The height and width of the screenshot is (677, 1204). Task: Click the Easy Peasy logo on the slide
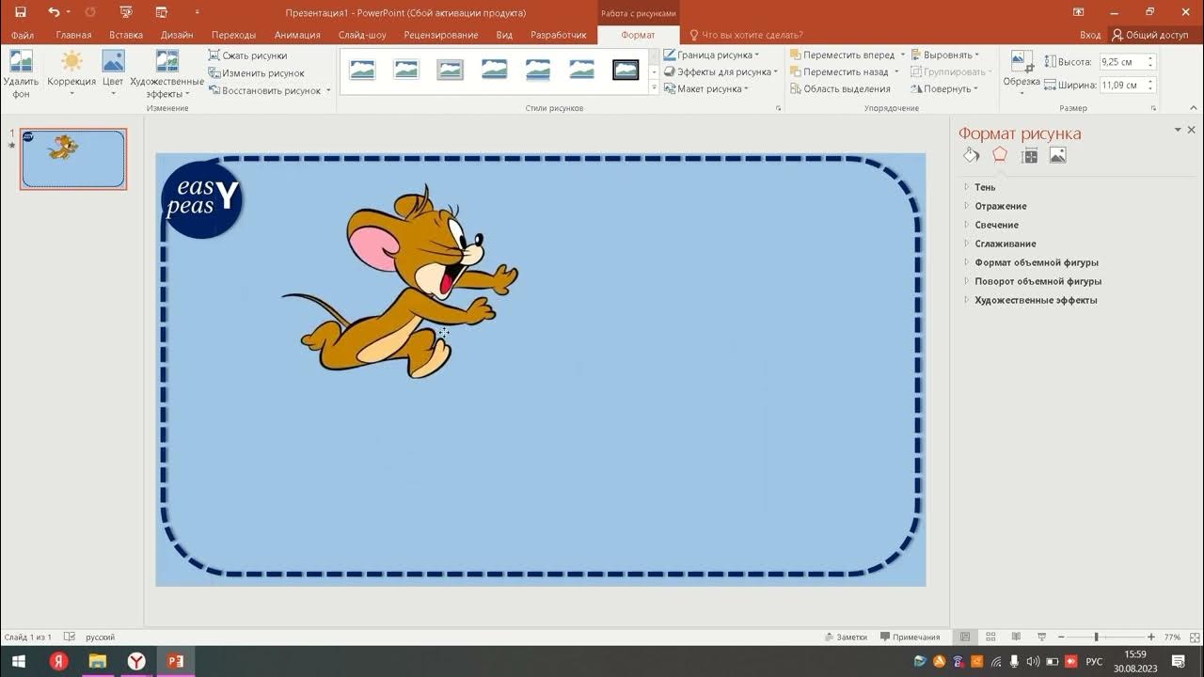[x=201, y=197]
